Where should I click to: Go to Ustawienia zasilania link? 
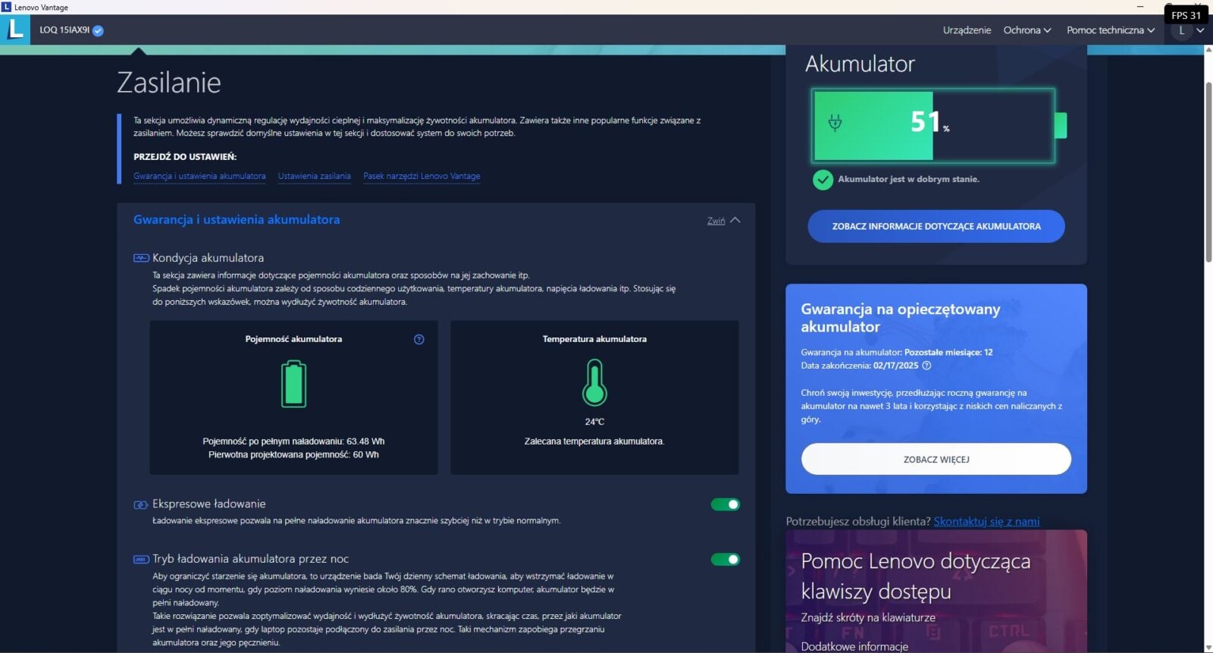[315, 176]
